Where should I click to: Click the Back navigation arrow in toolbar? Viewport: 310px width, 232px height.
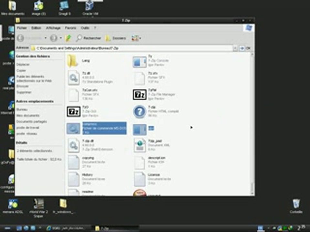click(x=20, y=38)
